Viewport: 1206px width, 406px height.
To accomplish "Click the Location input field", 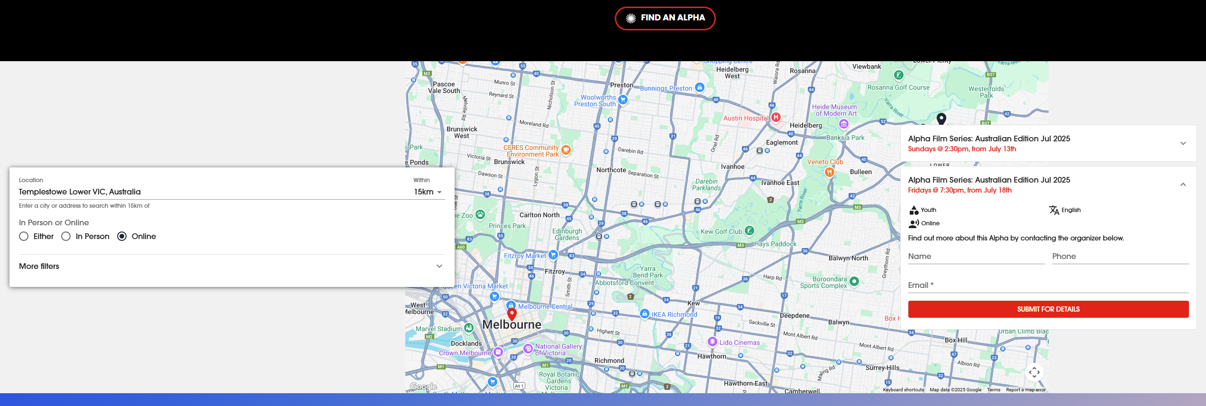I will [213, 192].
